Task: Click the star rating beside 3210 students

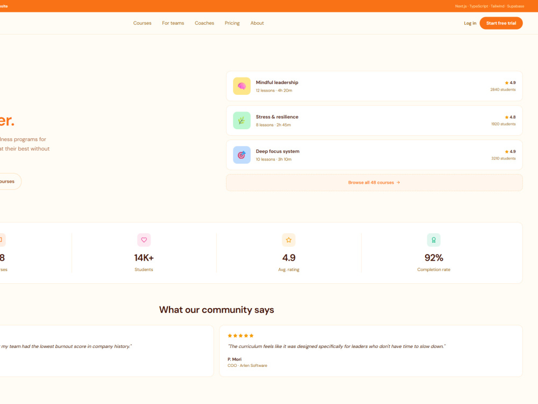Action: click(x=510, y=151)
